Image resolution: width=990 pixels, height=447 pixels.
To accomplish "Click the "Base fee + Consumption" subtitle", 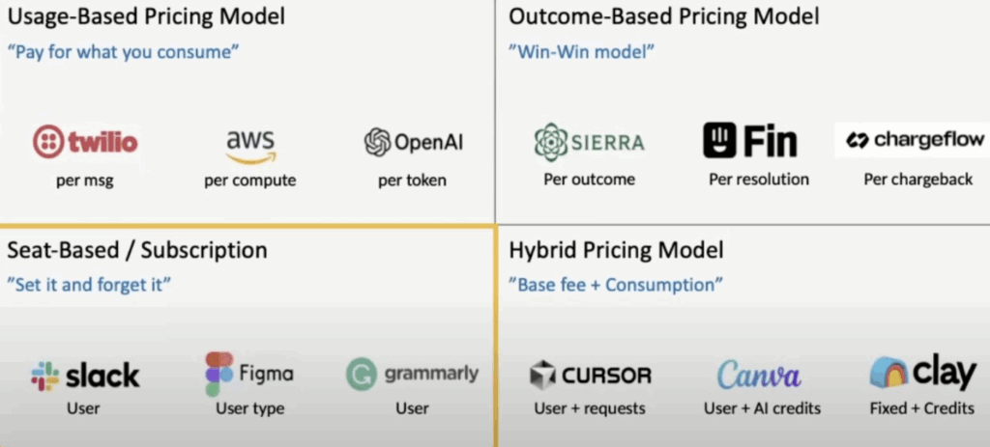I will [x=616, y=285].
